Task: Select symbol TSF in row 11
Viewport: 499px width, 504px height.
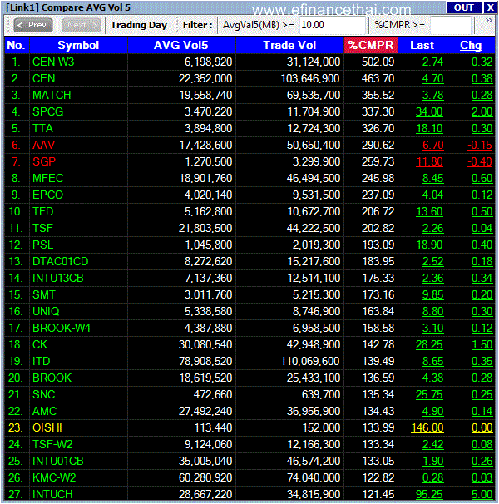Action: [42, 228]
